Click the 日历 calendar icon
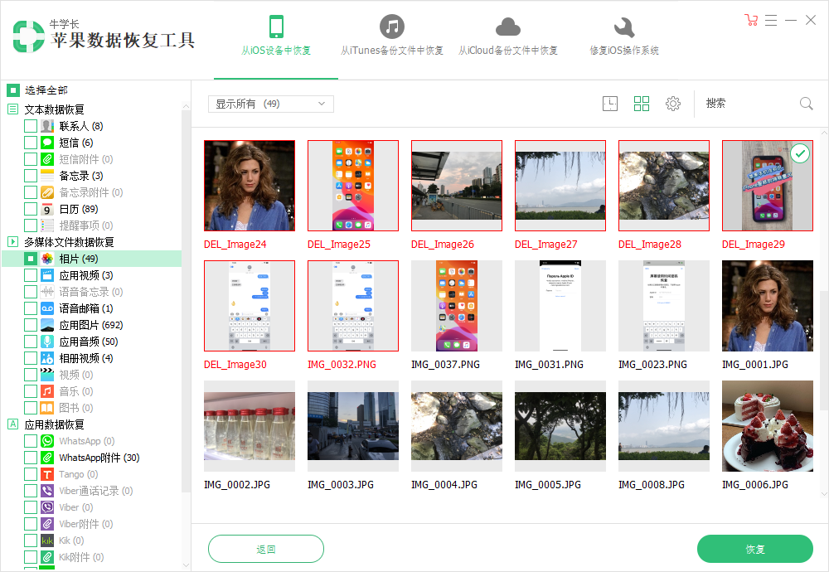Image resolution: width=829 pixels, height=572 pixels. (47, 209)
